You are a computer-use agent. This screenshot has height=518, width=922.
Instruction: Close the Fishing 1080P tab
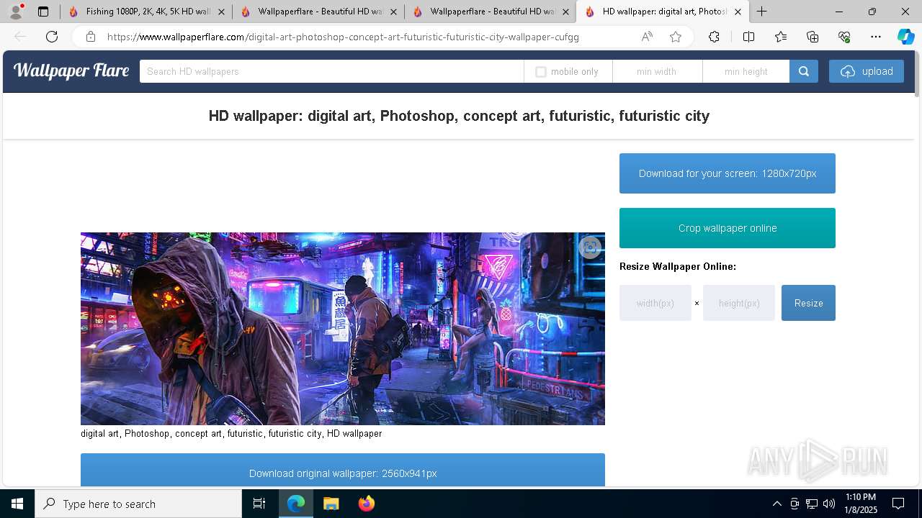221,12
